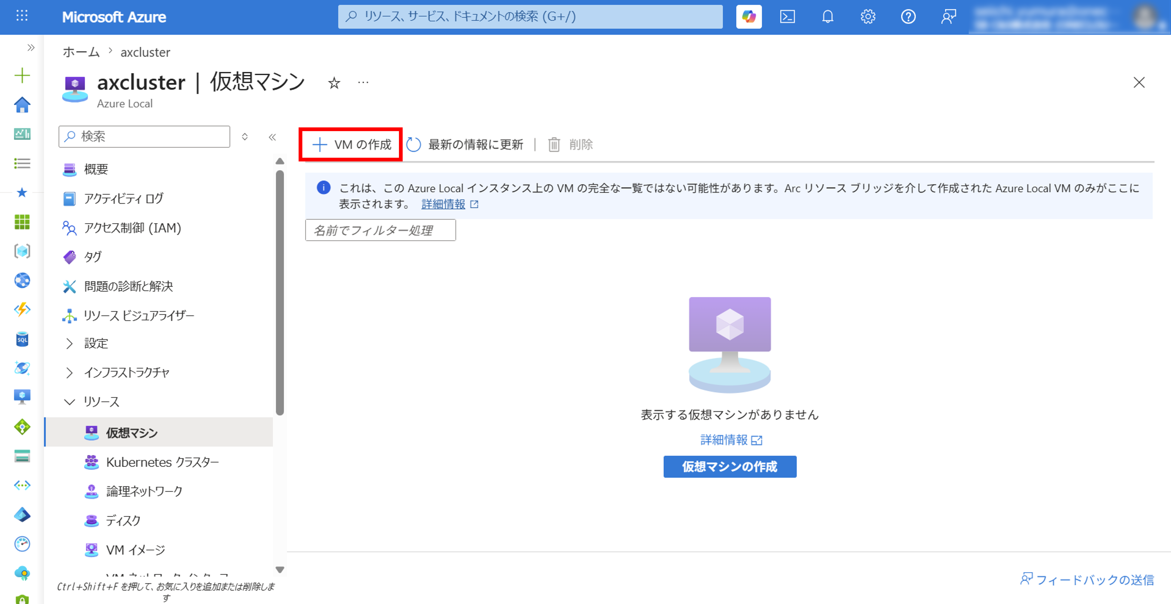Focus the resource menu search field
This screenshot has height=604, width=1171.
(144, 136)
